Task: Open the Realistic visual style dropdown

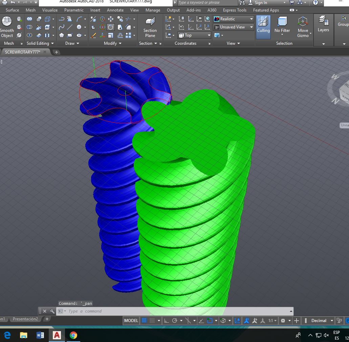Action: point(234,19)
